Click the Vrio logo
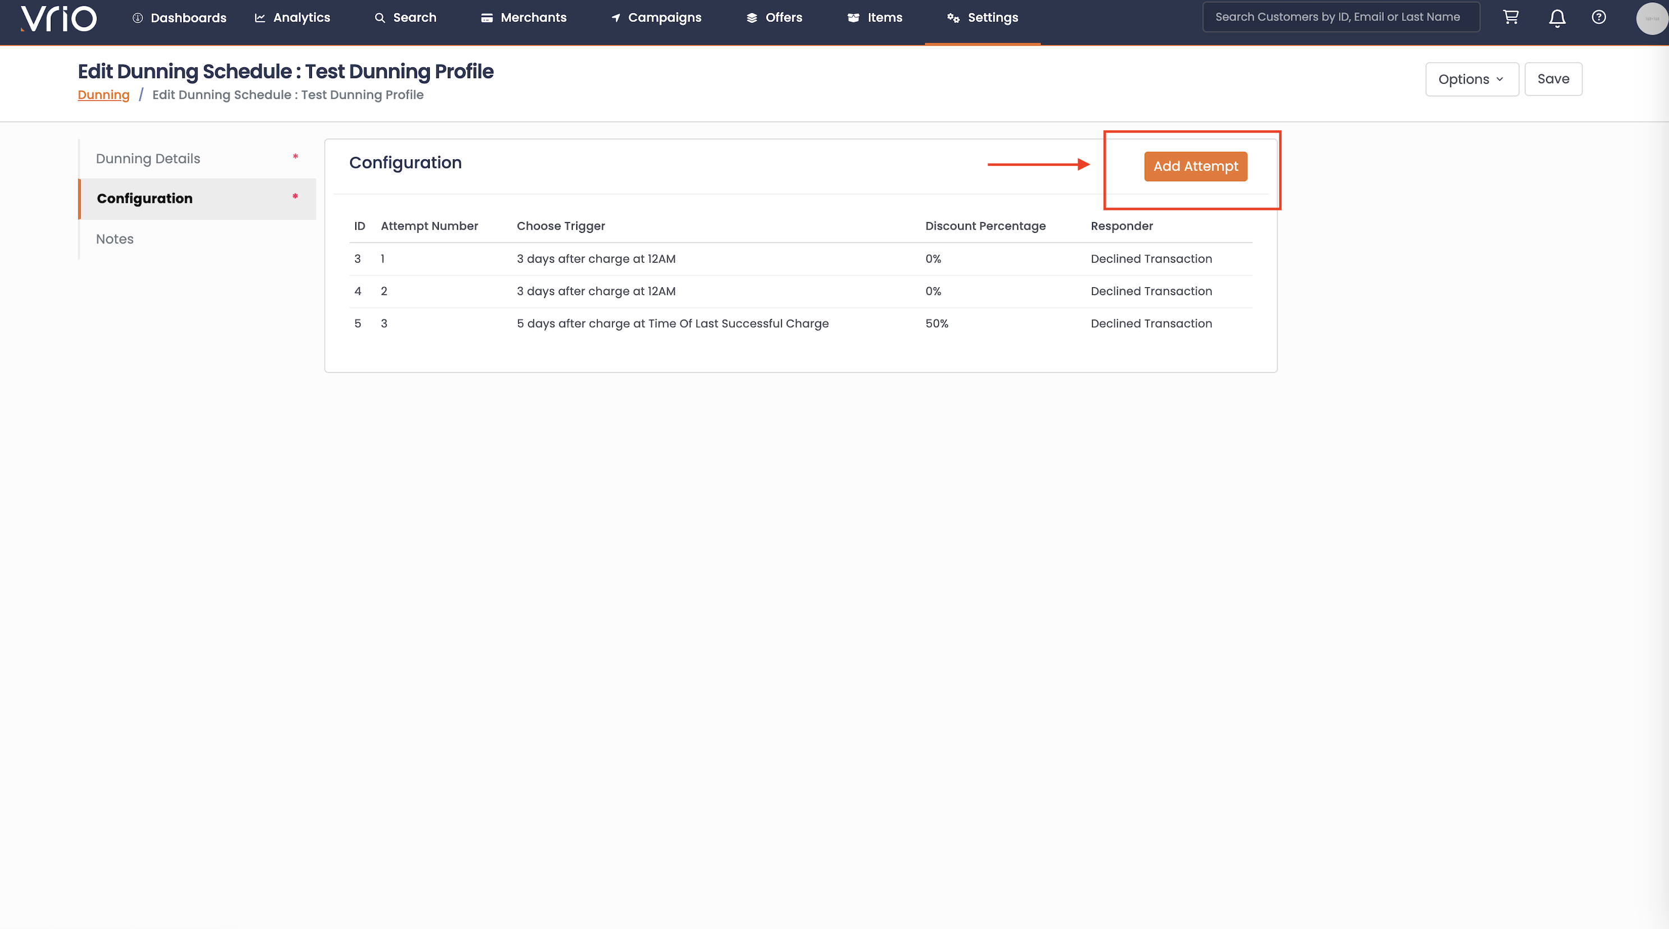The width and height of the screenshot is (1669, 929). pyautogui.click(x=58, y=18)
